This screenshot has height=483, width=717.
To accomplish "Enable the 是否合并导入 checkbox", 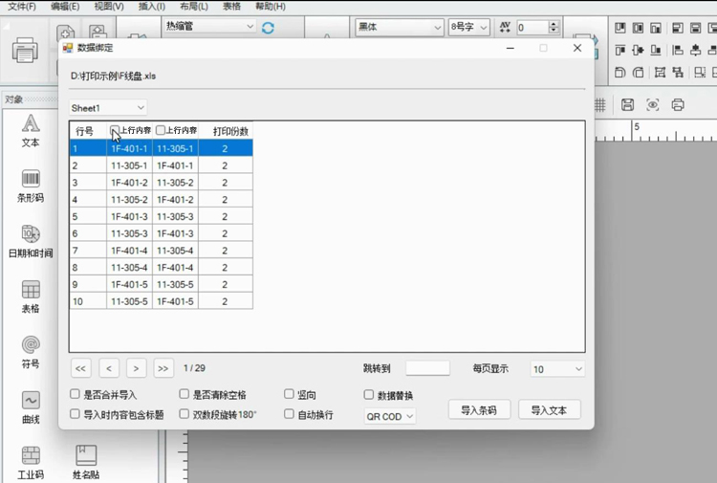I will pyautogui.click(x=75, y=394).
